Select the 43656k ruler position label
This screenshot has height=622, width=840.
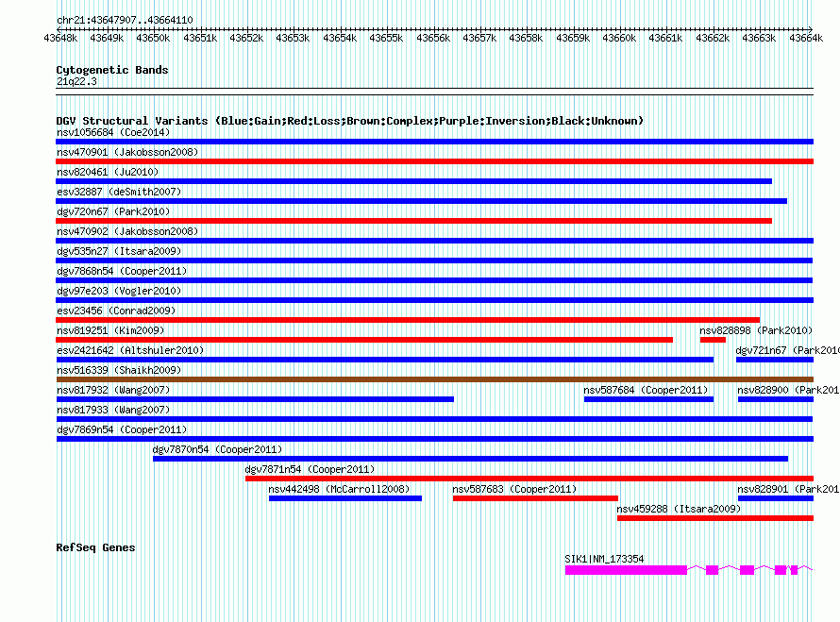pos(433,38)
